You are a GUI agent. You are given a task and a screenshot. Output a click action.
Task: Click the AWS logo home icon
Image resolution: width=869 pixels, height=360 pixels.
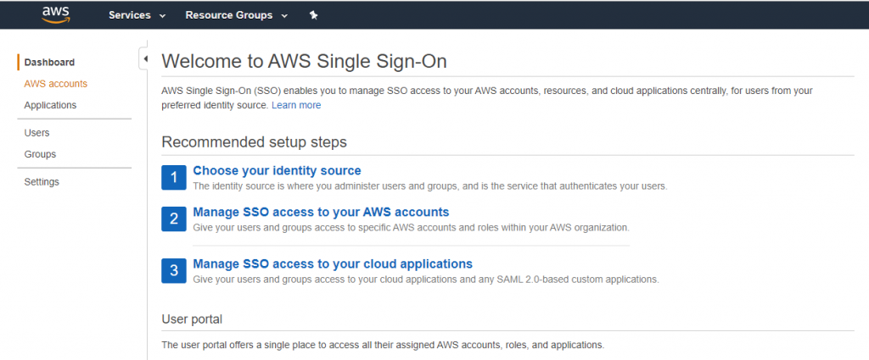55,15
